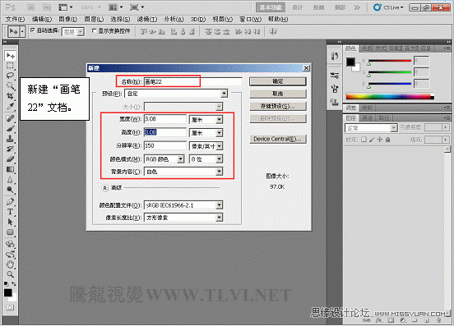Select the 3D Rotate tool
Image resolution: width=454 pixels, height=326 pixels.
(x=11, y=244)
